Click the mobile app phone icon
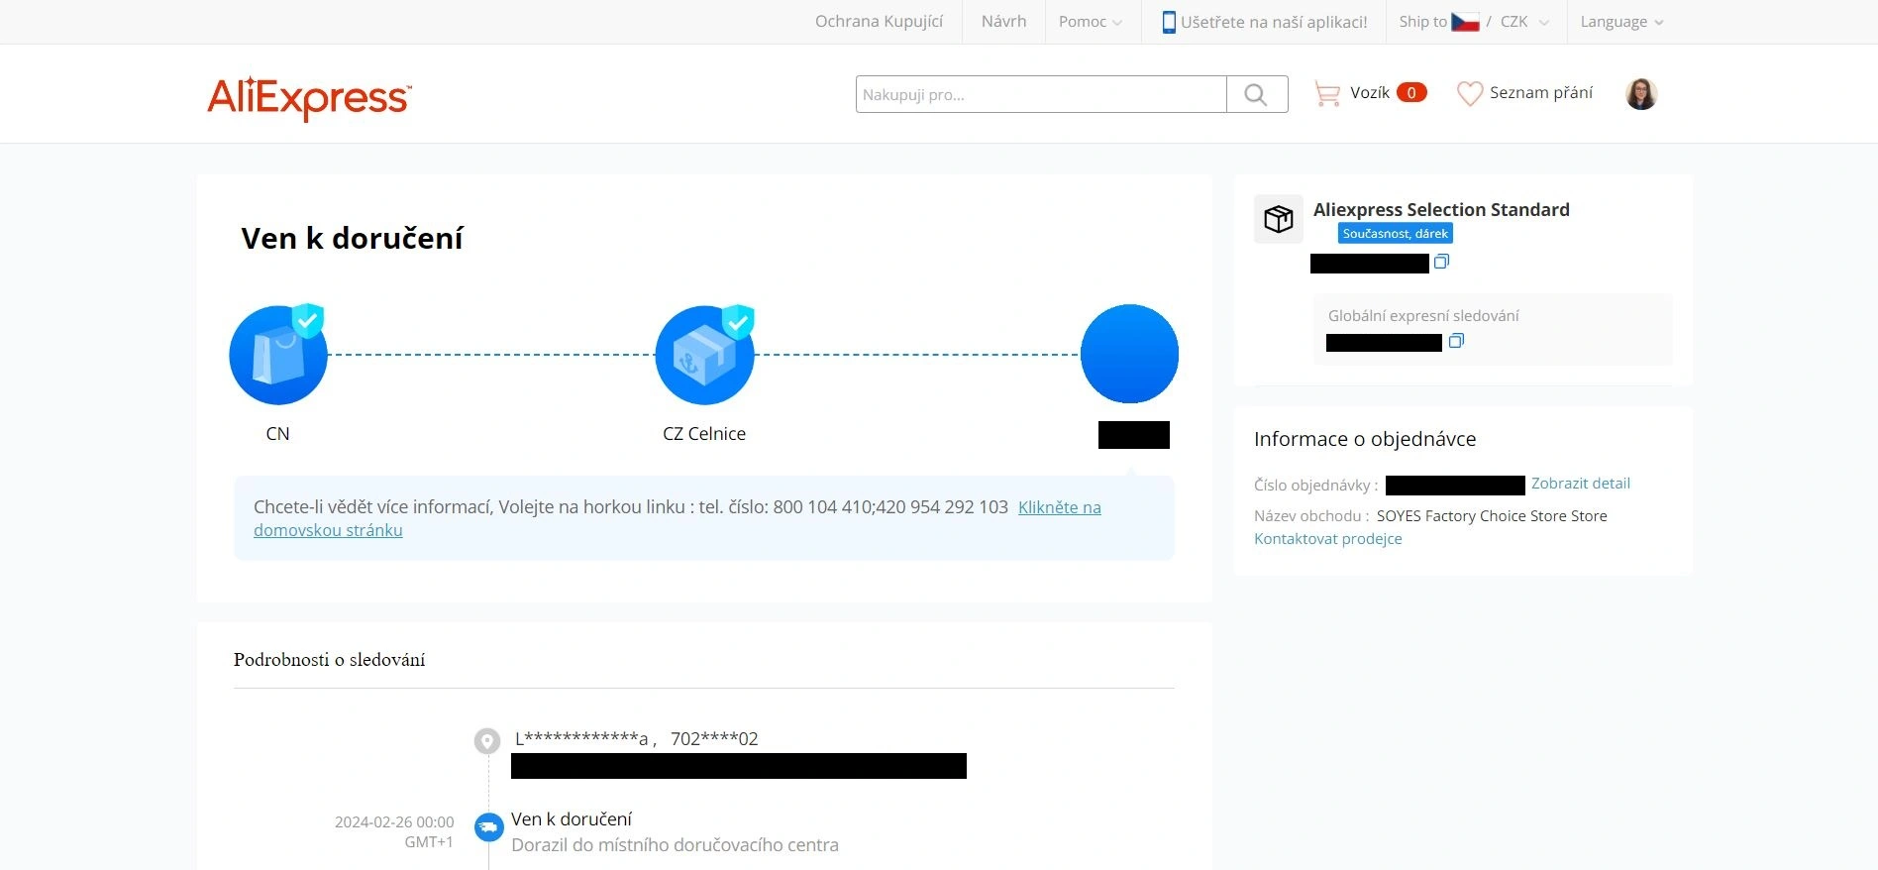 point(1169,22)
